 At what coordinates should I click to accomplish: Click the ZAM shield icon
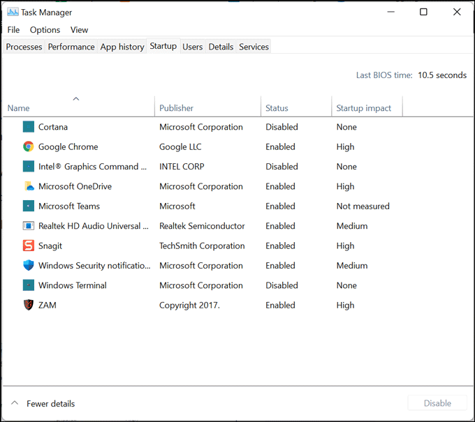29,305
